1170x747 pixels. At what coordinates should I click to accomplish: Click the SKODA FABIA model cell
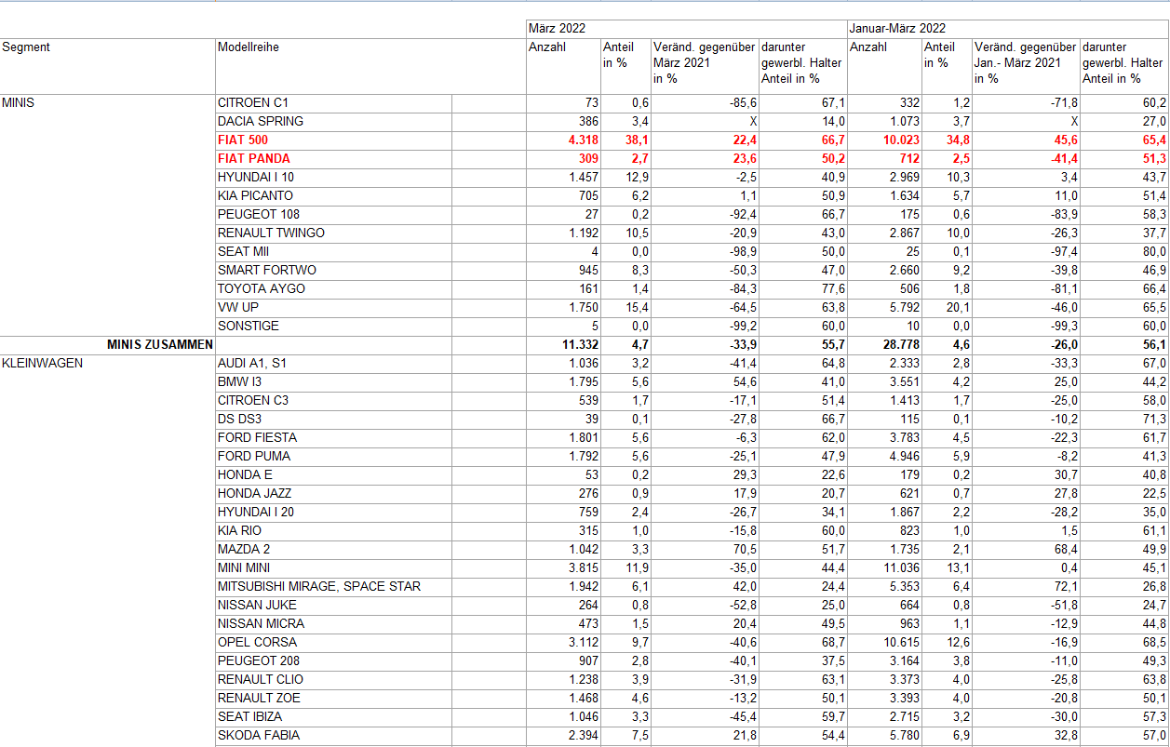(259, 735)
